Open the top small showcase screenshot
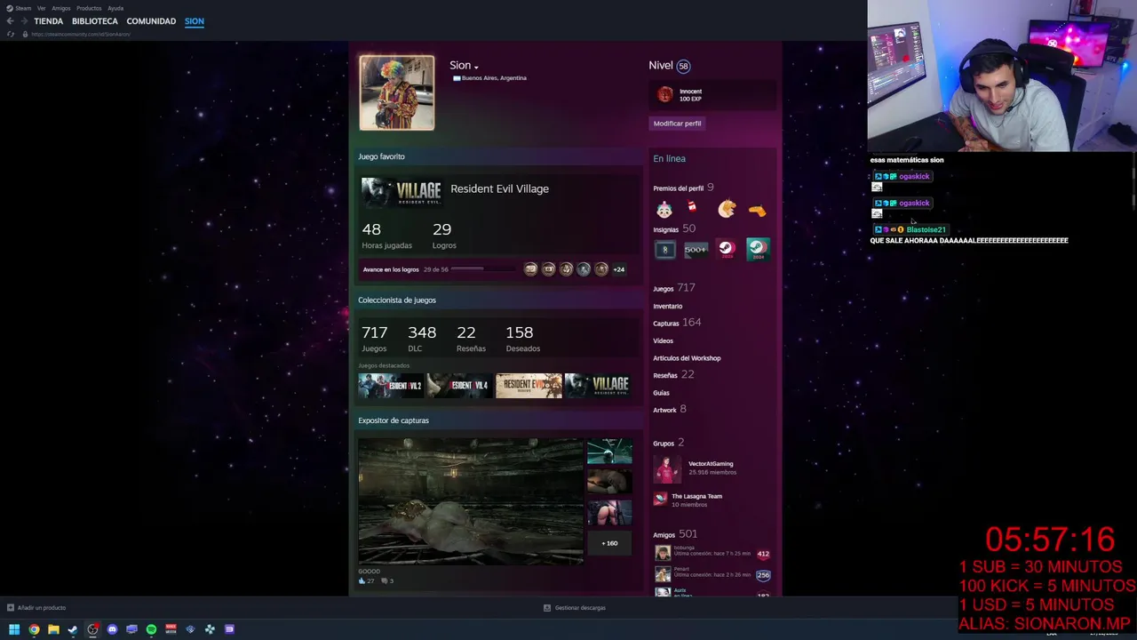The width and height of the screenshot is (1137, 640). click(609, 452)
